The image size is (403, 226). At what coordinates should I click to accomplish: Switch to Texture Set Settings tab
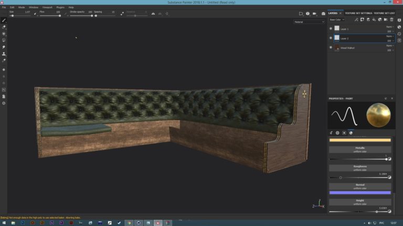point(358,13)
